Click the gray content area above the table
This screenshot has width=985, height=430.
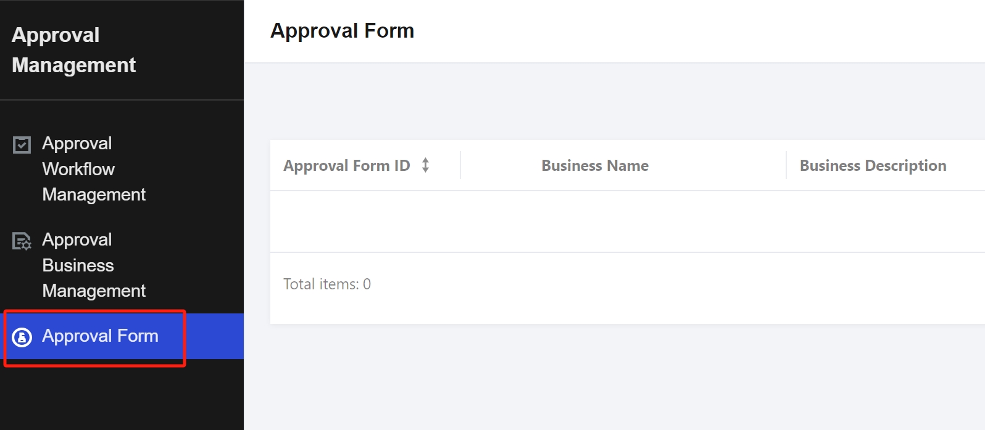(x=614, y=101)
